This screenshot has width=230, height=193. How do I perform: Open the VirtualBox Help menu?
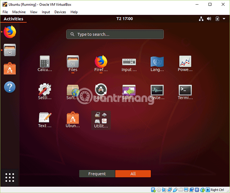(74, 12)
